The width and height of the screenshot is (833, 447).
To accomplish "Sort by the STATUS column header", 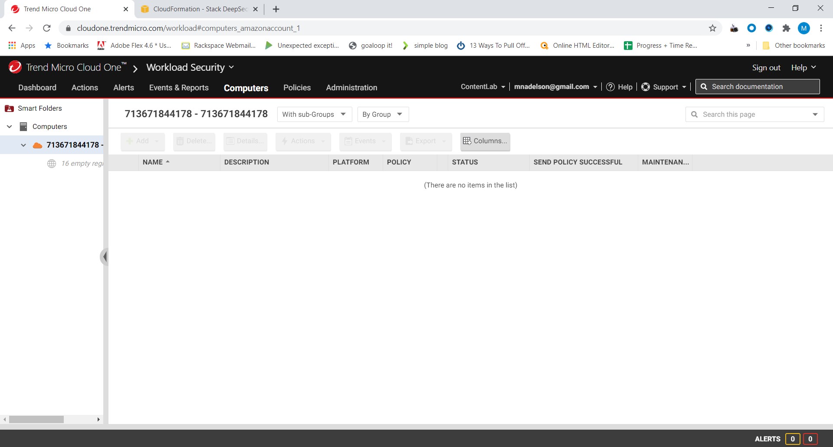I will 488,162.
